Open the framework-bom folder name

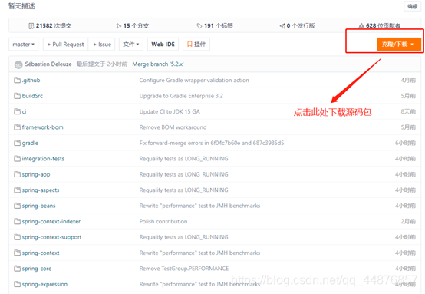click(x=42, y=127)
